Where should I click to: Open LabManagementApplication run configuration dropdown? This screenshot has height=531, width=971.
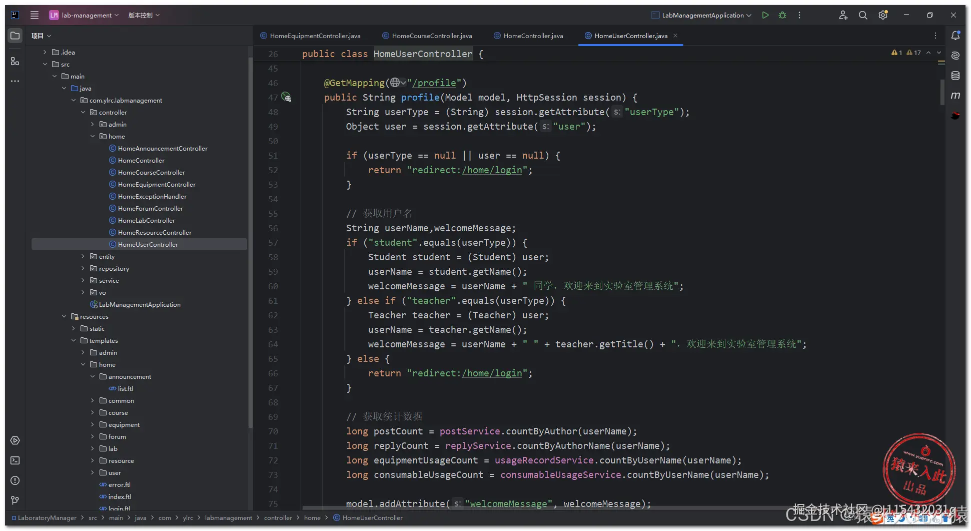tap(701, 15)
